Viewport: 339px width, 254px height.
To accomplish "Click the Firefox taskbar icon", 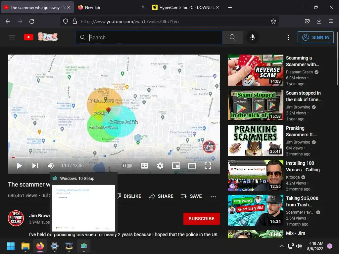I will coord(40,246).
